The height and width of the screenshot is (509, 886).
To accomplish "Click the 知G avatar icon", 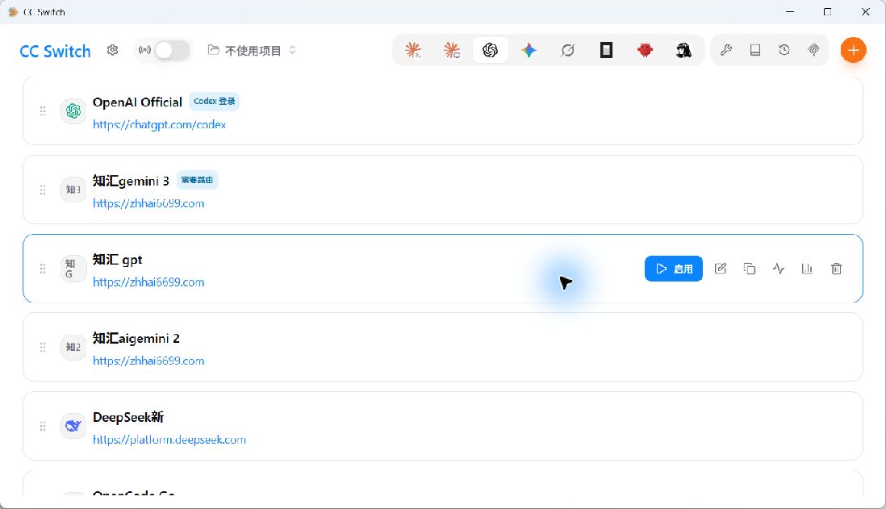I will coord(73,269).
